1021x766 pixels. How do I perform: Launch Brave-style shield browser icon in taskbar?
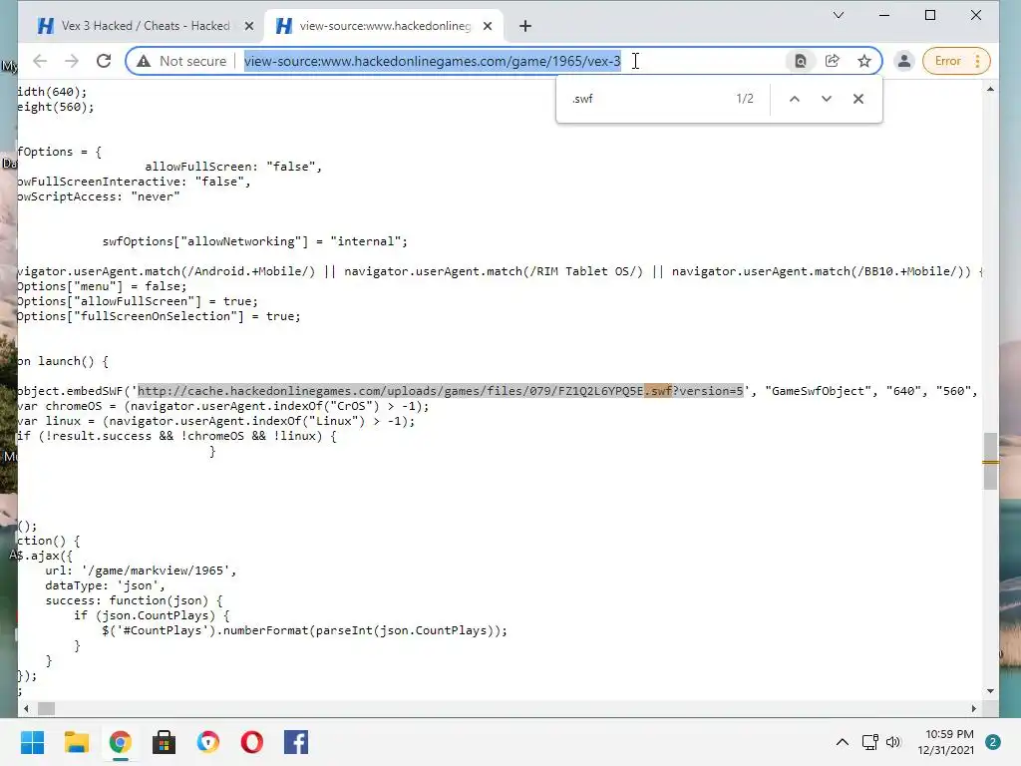click(208, 742)
